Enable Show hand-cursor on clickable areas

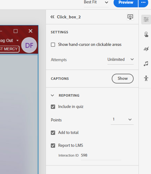pos(53,45)
